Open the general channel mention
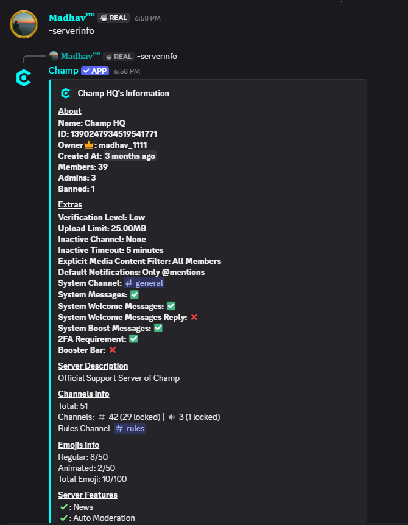Viewport: 408px width, 525px height. pyautogui.click(x=144, y=283)
